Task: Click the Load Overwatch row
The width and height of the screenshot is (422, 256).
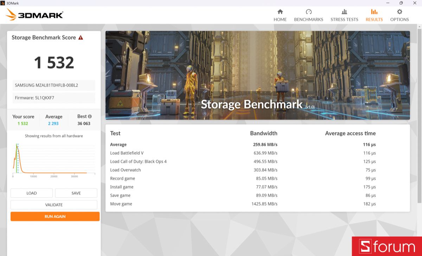Action: [257, 170]
